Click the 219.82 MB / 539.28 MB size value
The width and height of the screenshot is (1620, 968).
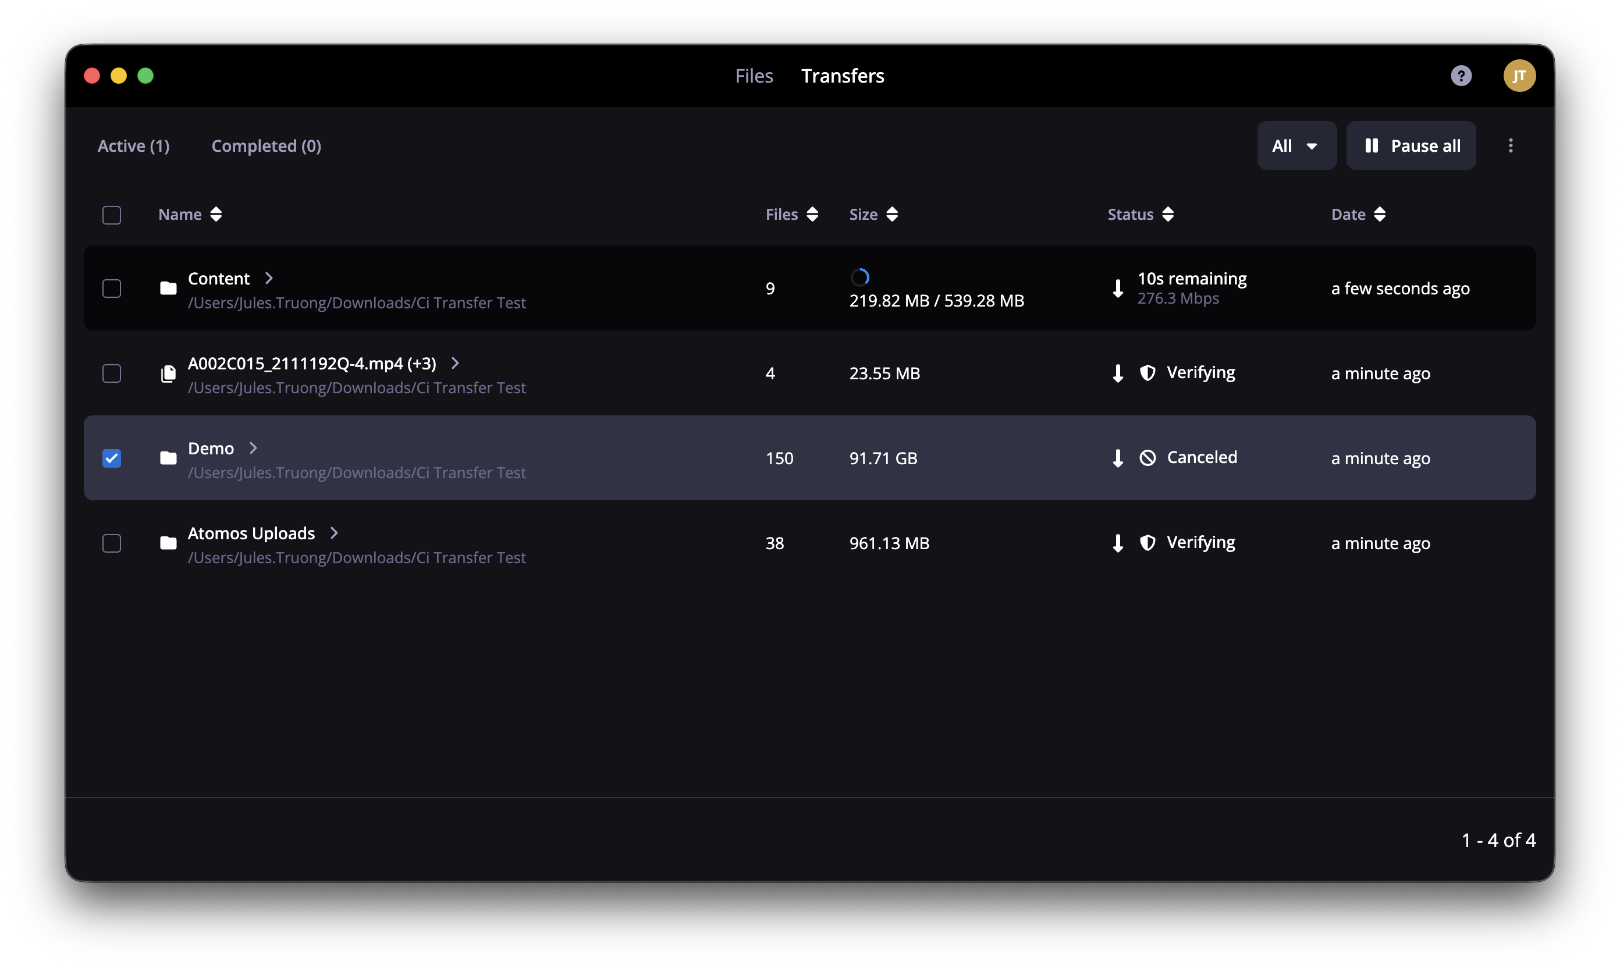pyautogui.click(x=936, y=301)
